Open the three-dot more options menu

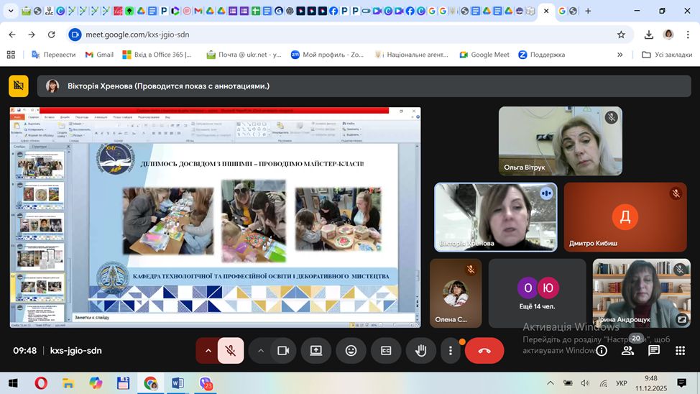point(451,351)
